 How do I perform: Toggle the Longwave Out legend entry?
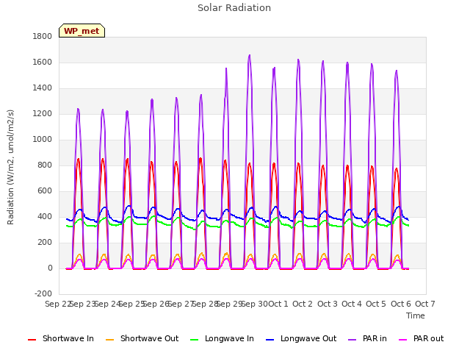pyautogui.click(x=301, y=338)
